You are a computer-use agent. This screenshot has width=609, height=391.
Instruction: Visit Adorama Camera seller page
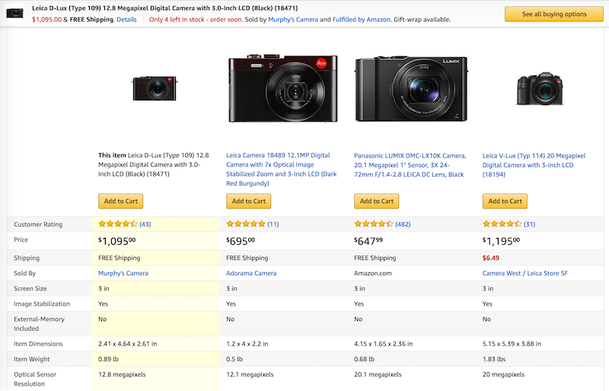coord(251,273)
